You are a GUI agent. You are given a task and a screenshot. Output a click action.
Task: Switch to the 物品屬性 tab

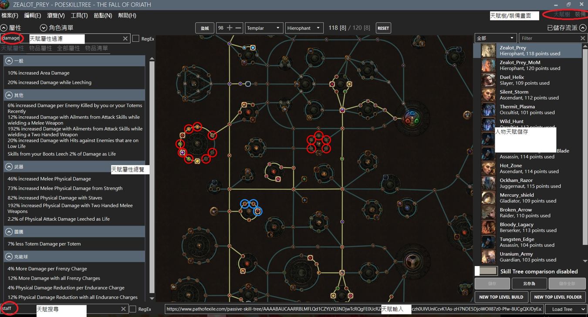click(x=41, y=48)
